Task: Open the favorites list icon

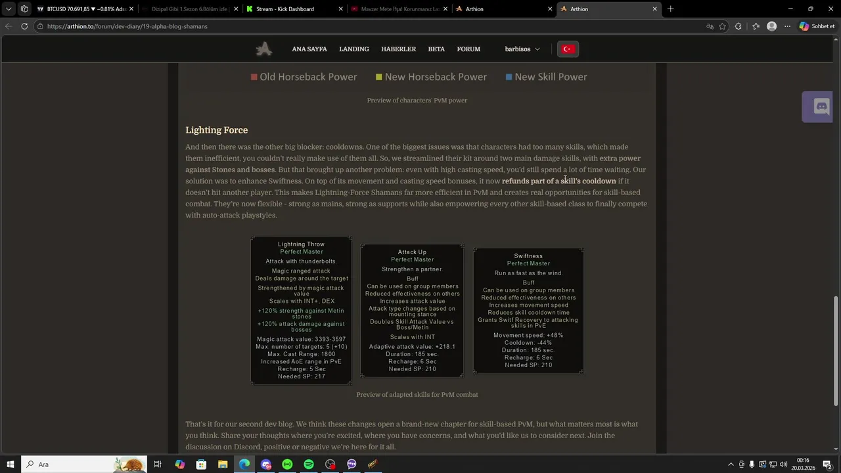Action: (756, 26)
